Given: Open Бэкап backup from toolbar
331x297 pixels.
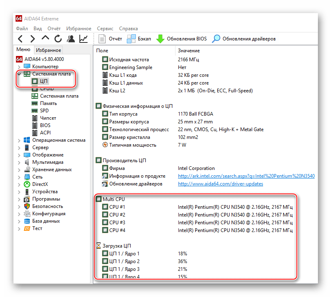Looking at the screenshot, I should click(x=139, y=39).
